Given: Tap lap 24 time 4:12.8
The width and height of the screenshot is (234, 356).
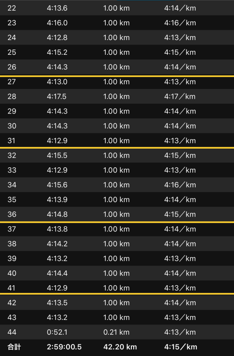Looking at the screenshot, I should [x=57, y=37].
